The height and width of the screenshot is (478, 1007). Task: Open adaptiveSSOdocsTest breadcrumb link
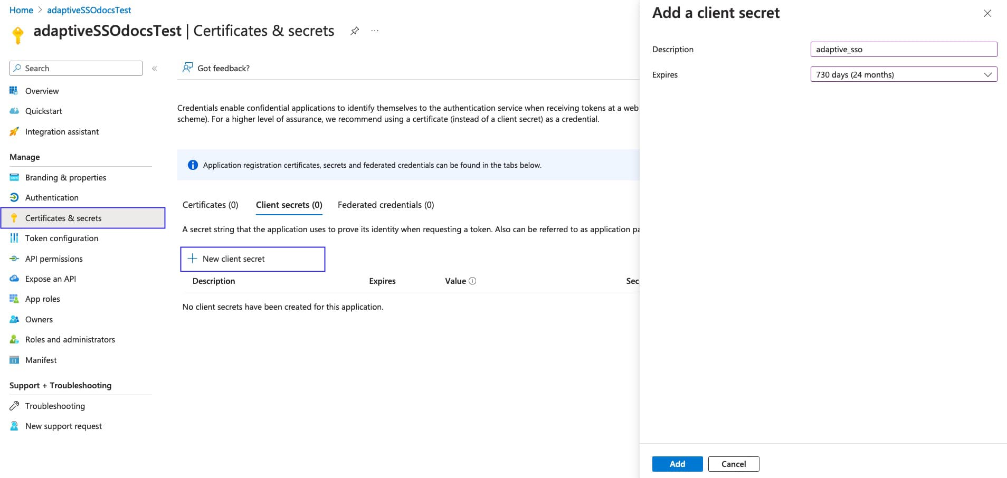pos(89,10)
